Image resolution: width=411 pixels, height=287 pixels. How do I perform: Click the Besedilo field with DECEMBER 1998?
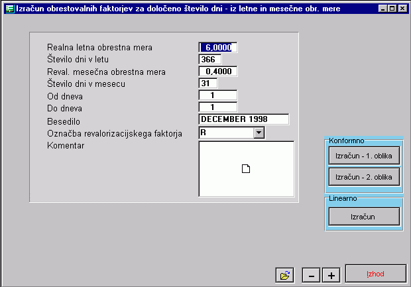tap(244, 119)
